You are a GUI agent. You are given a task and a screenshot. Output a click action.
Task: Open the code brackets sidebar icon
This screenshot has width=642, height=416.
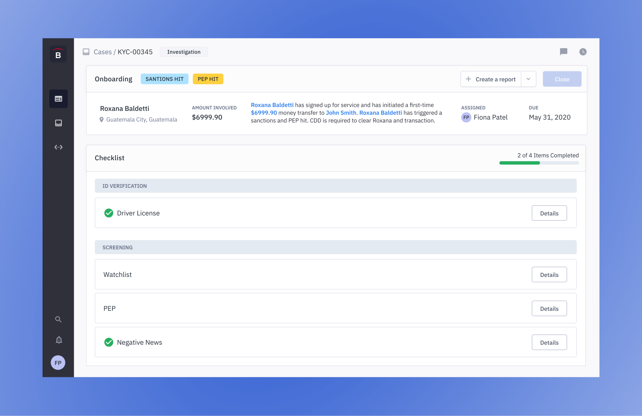pos(58,147)
